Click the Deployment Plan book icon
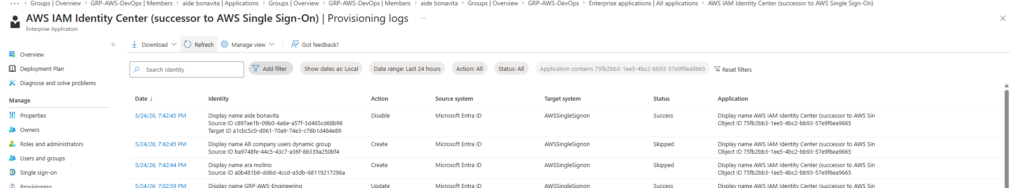The height and width of the screenshot is (188, 1015). [x=12, y=69]
